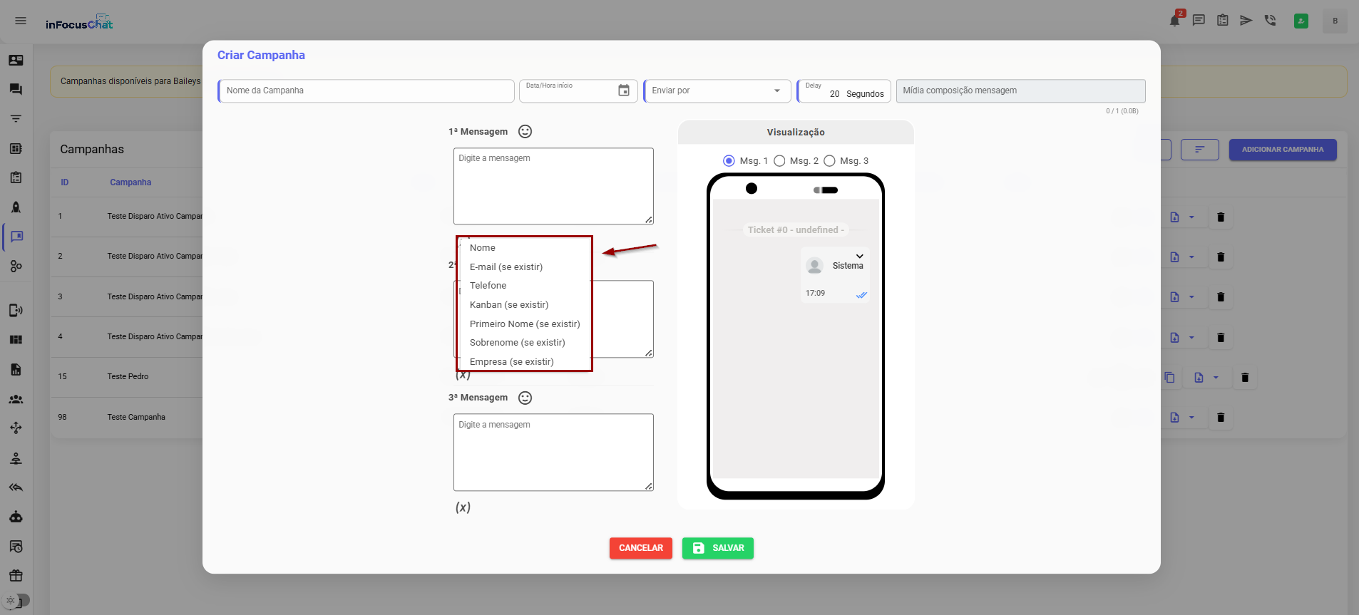1359x615 pixels.
Task: Select the Msg. 2 preview radio
Action: 779,161
